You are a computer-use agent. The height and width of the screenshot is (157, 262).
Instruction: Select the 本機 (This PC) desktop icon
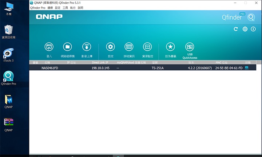click(x=9, y=9)
